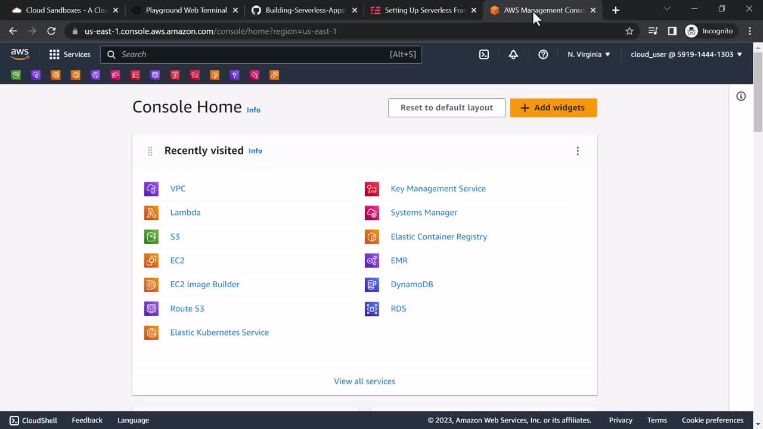This screenshot has width=763, height=429.
Task: Open the Privacy link in the footer
Action: (621, 420)
